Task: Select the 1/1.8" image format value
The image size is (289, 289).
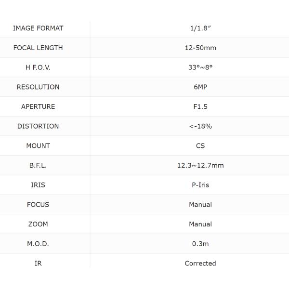Action: click(x=200, y=28)
